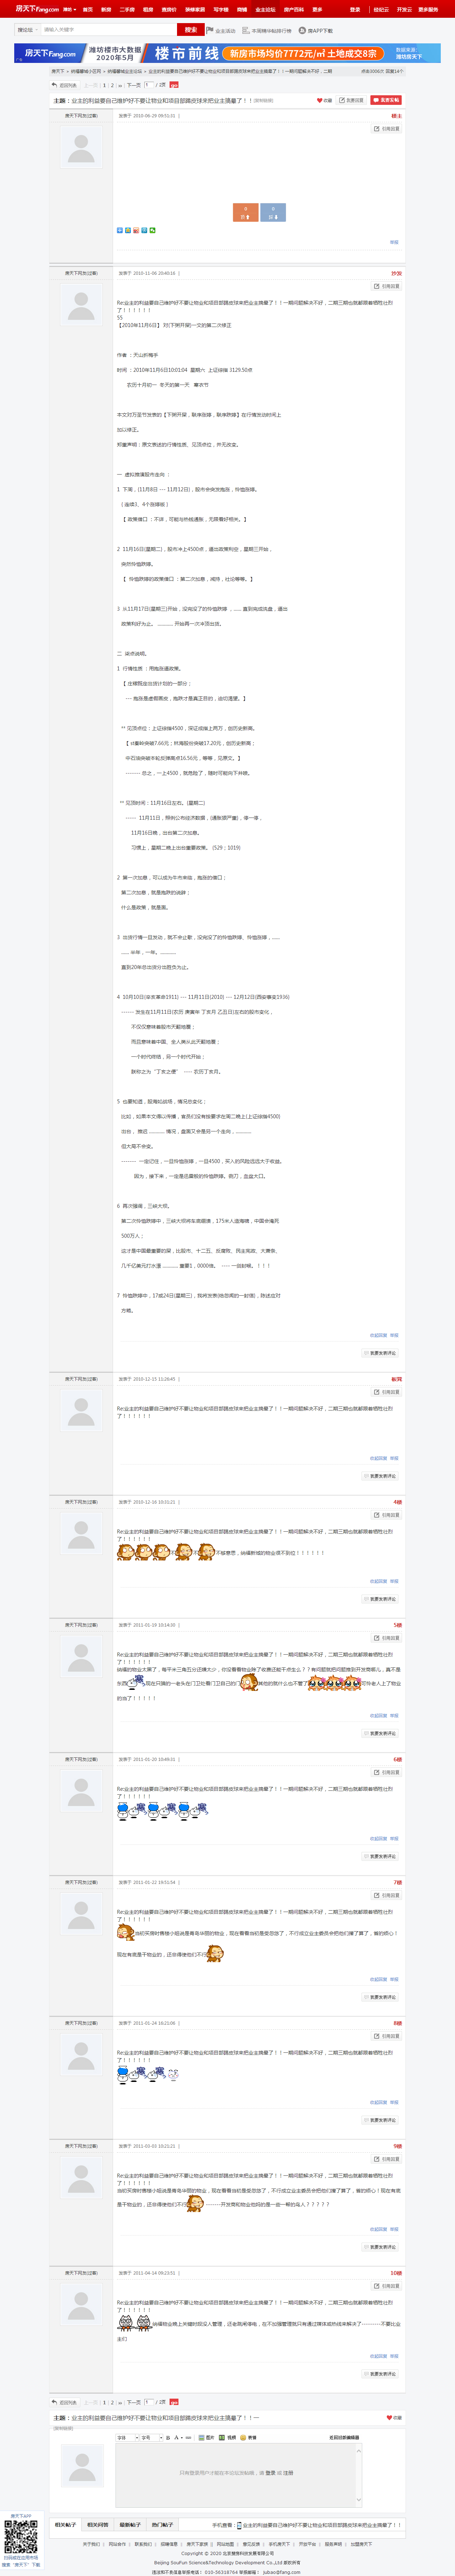455x2576 pixels.
Task: Click the QR code for 房天下APP
Action: coord(21,2537)
